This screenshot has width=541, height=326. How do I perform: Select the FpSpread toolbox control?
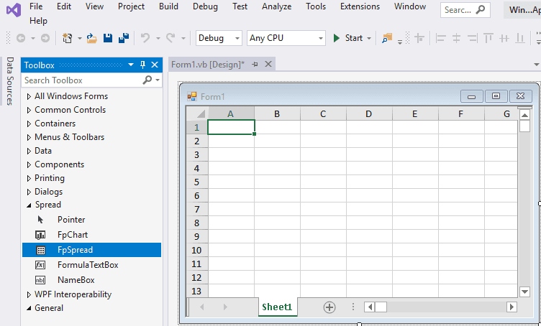coord(75,250)
